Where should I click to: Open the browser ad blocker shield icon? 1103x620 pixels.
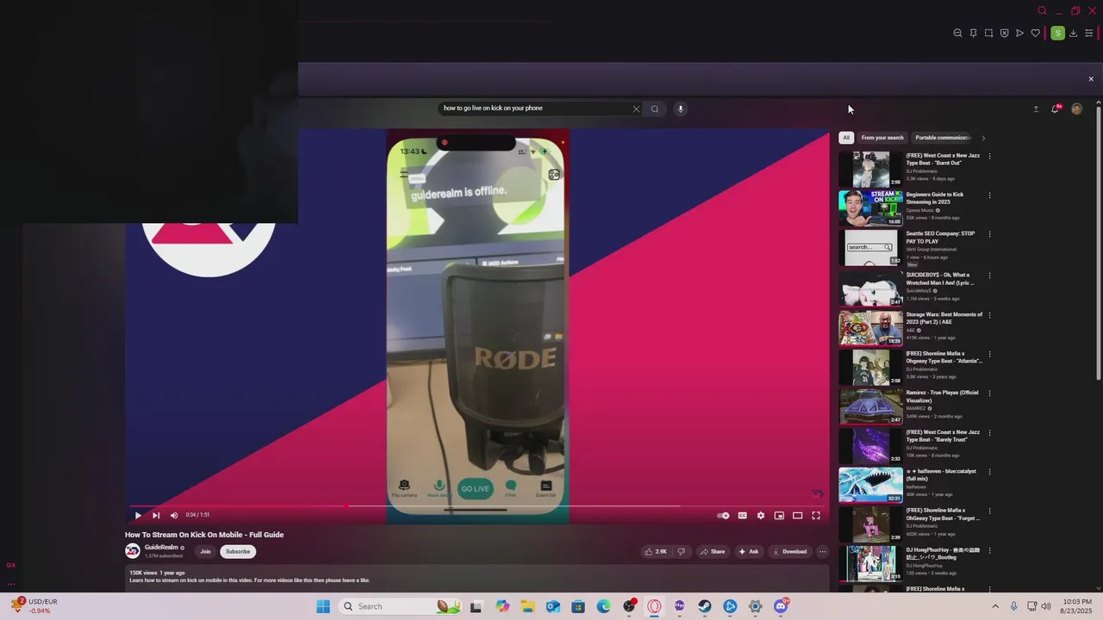click(x=1004, y=34)
